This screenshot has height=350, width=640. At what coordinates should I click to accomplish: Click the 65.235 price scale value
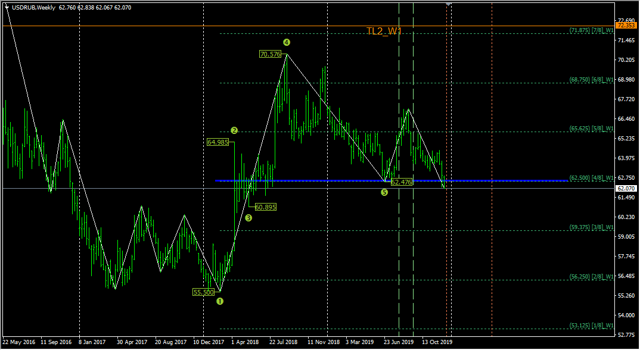[x=626, y=139]
